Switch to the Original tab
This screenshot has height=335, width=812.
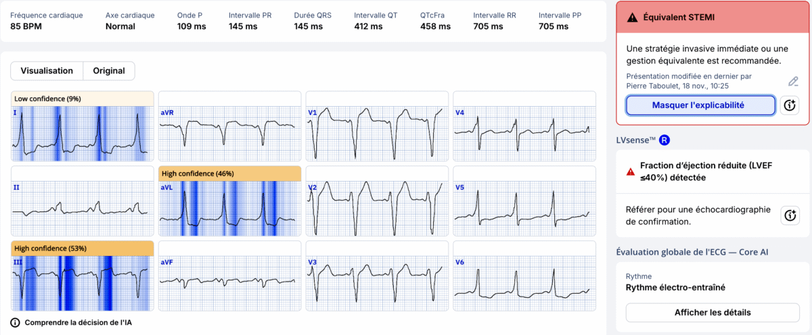coord(109,71)
